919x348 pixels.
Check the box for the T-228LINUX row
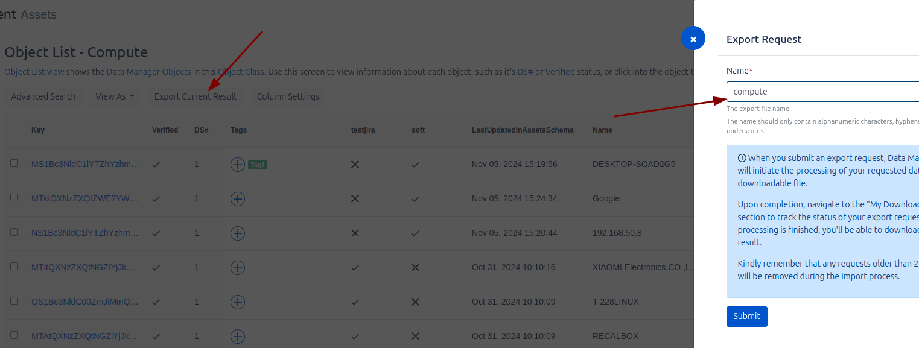pyautogui.click(x=14, y=301)
